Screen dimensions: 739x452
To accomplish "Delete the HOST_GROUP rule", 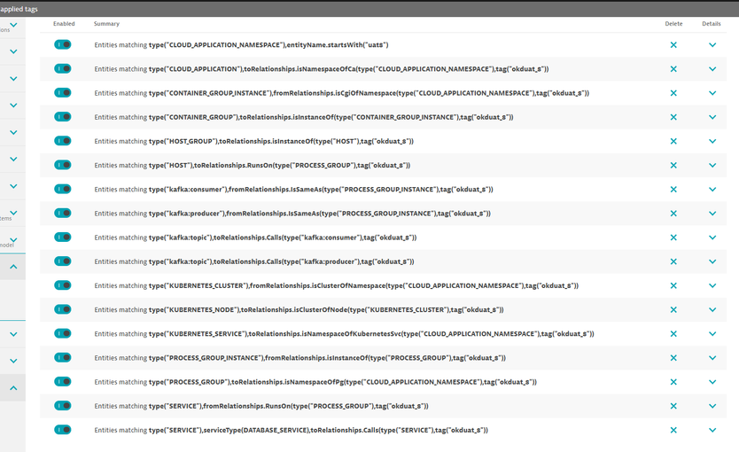I will (673, 141).
